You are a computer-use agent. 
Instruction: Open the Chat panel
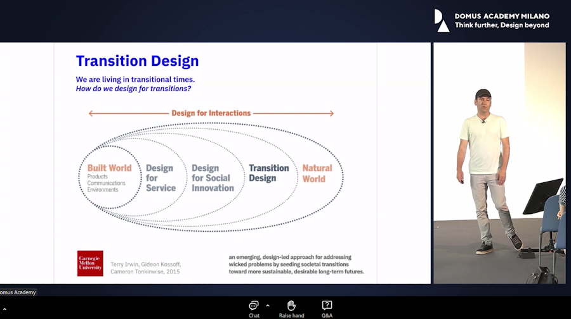[254, 310]
